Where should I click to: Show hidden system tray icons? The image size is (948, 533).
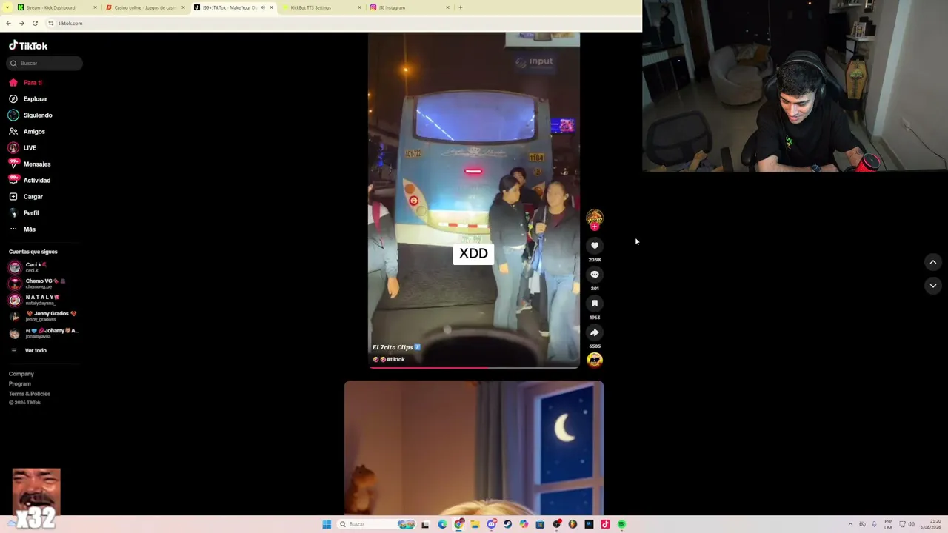tap(850, 524)
